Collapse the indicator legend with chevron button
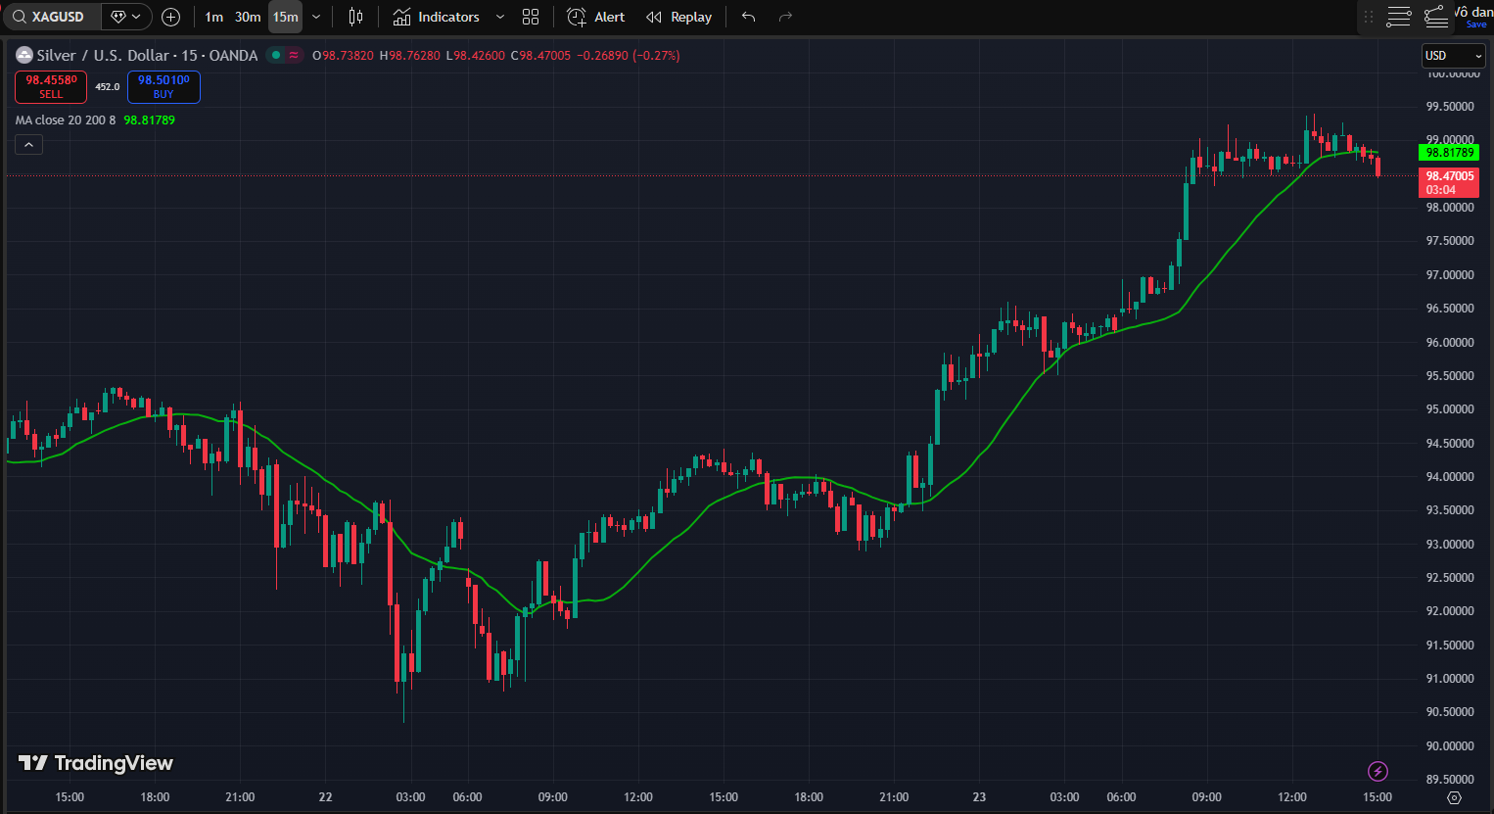The height and width of the screenshot is (814, 1494). [x=28, y=145]
